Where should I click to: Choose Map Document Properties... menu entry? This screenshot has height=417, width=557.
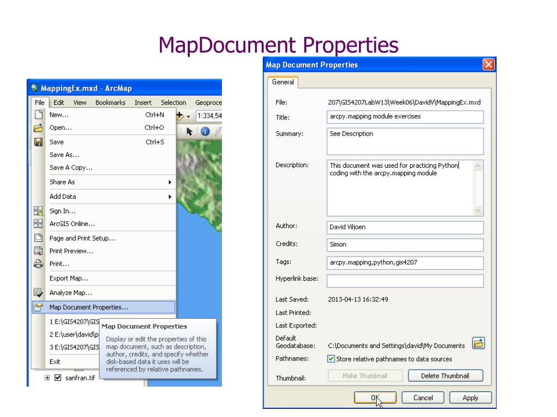[104, 307]
